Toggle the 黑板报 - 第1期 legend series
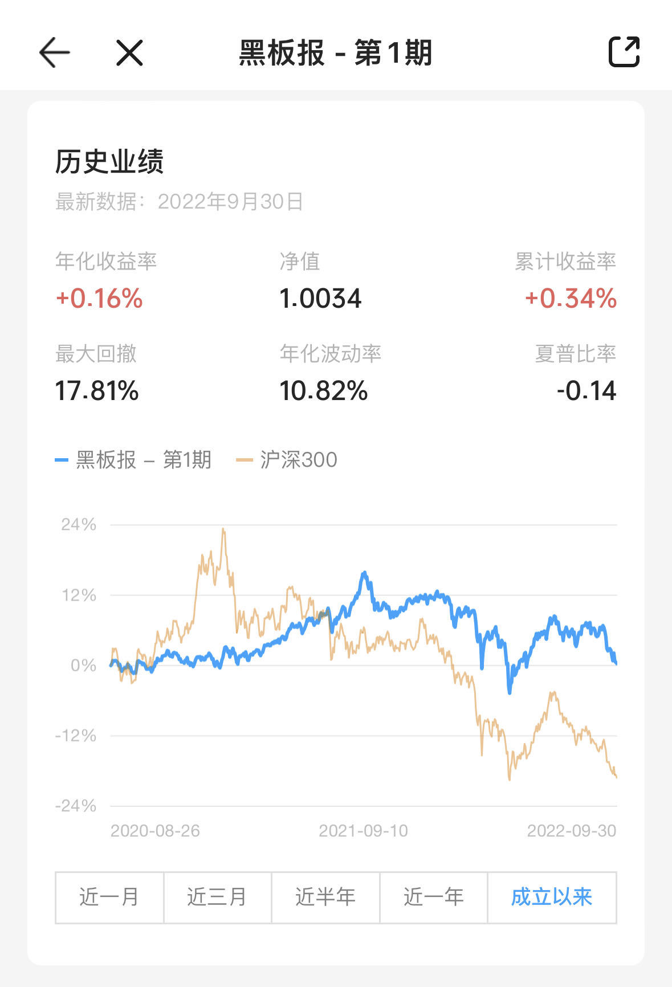 point(144,460)
